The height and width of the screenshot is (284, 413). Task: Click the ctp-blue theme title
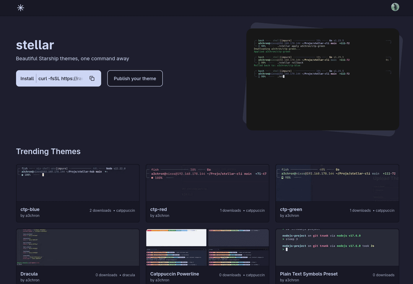(30, 209)
